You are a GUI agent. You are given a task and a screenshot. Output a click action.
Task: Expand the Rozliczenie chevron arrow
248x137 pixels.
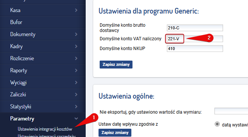coord(76,58)
